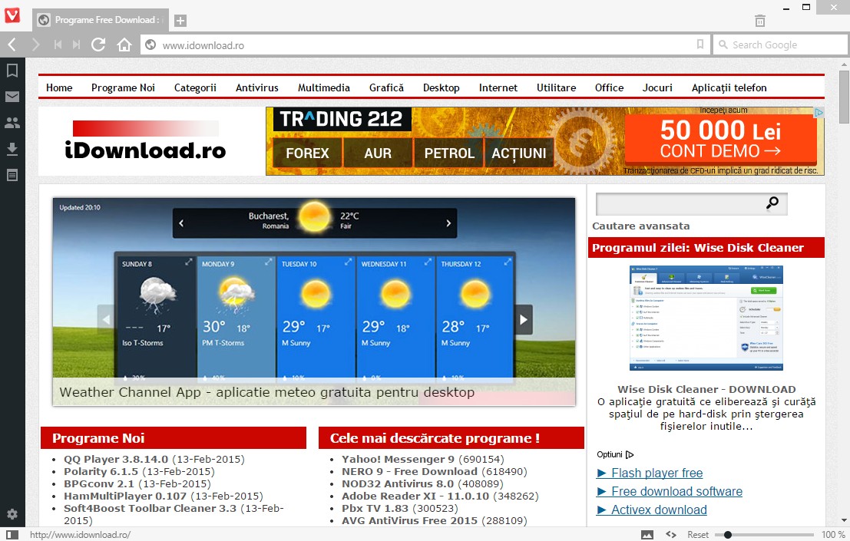Screen dimensions: 850x541
Task: Bookmark this page via address bar icon
Action: 700,45
